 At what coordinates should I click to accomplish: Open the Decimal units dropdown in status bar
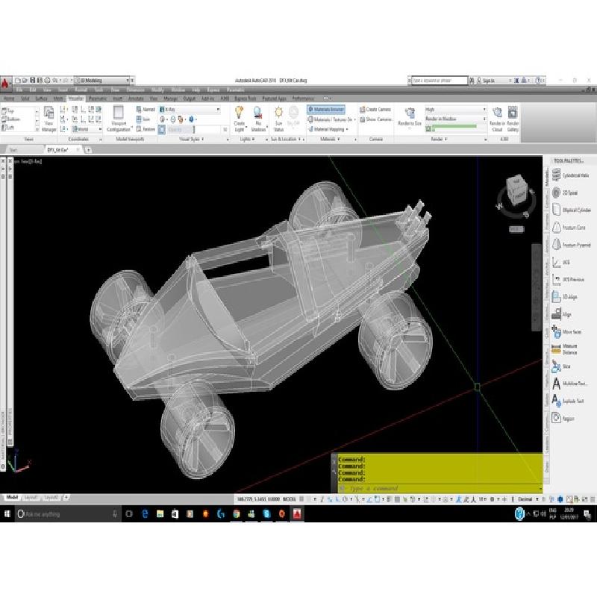coord(528,498)
